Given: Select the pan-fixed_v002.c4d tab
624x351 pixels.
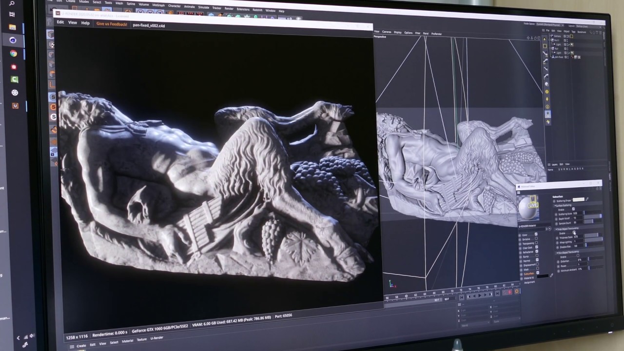Looking at the screenshot, I should click(149, 25).
